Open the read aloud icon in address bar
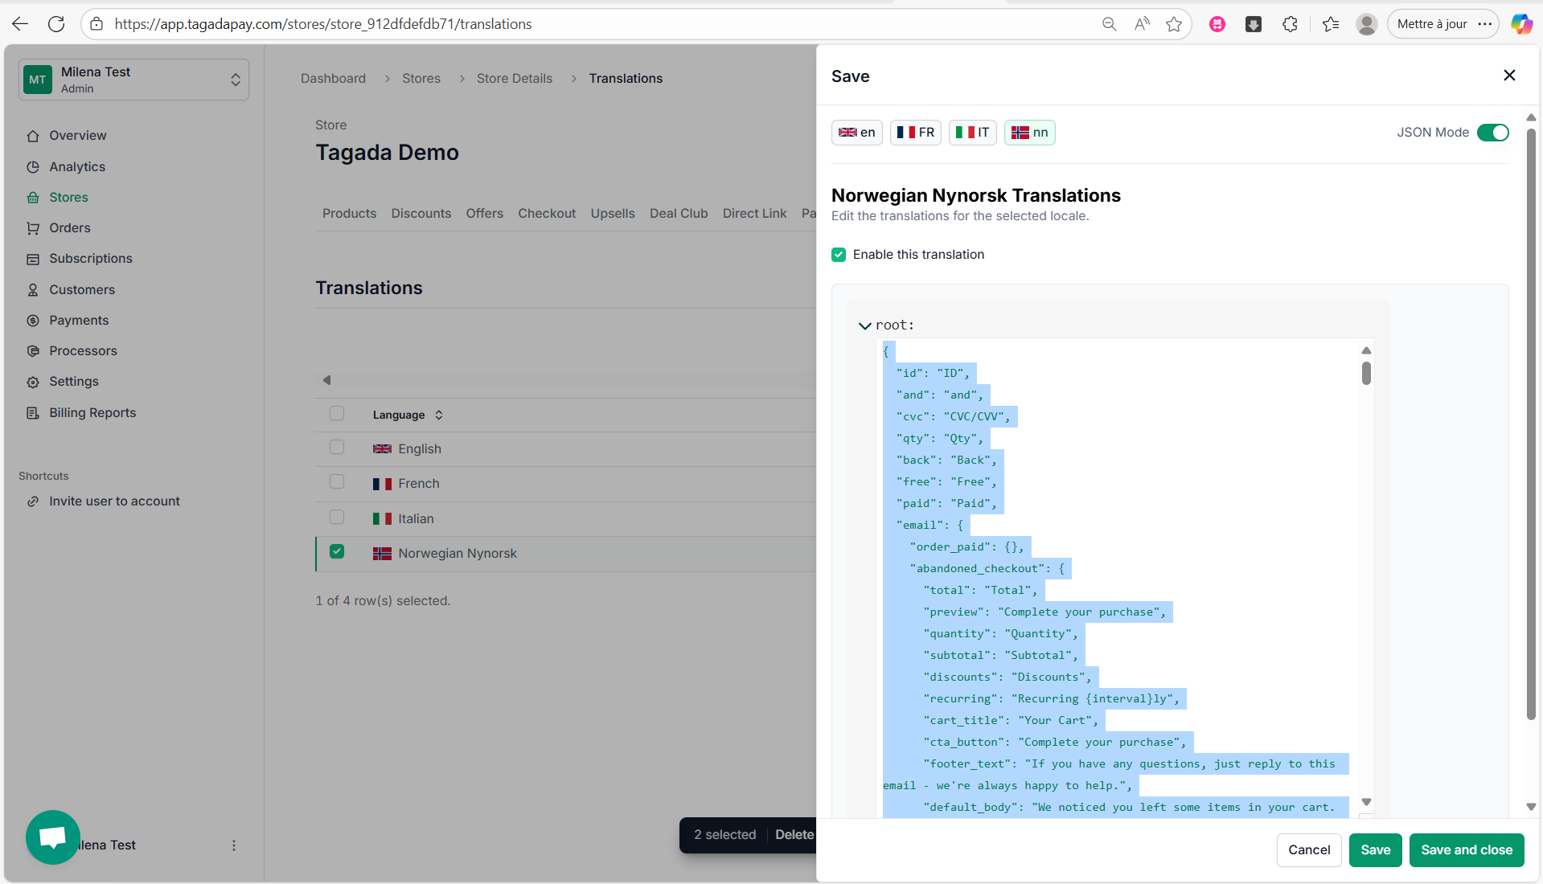The width and height of the screenshot is (1543, 884). pos(1142,24)
